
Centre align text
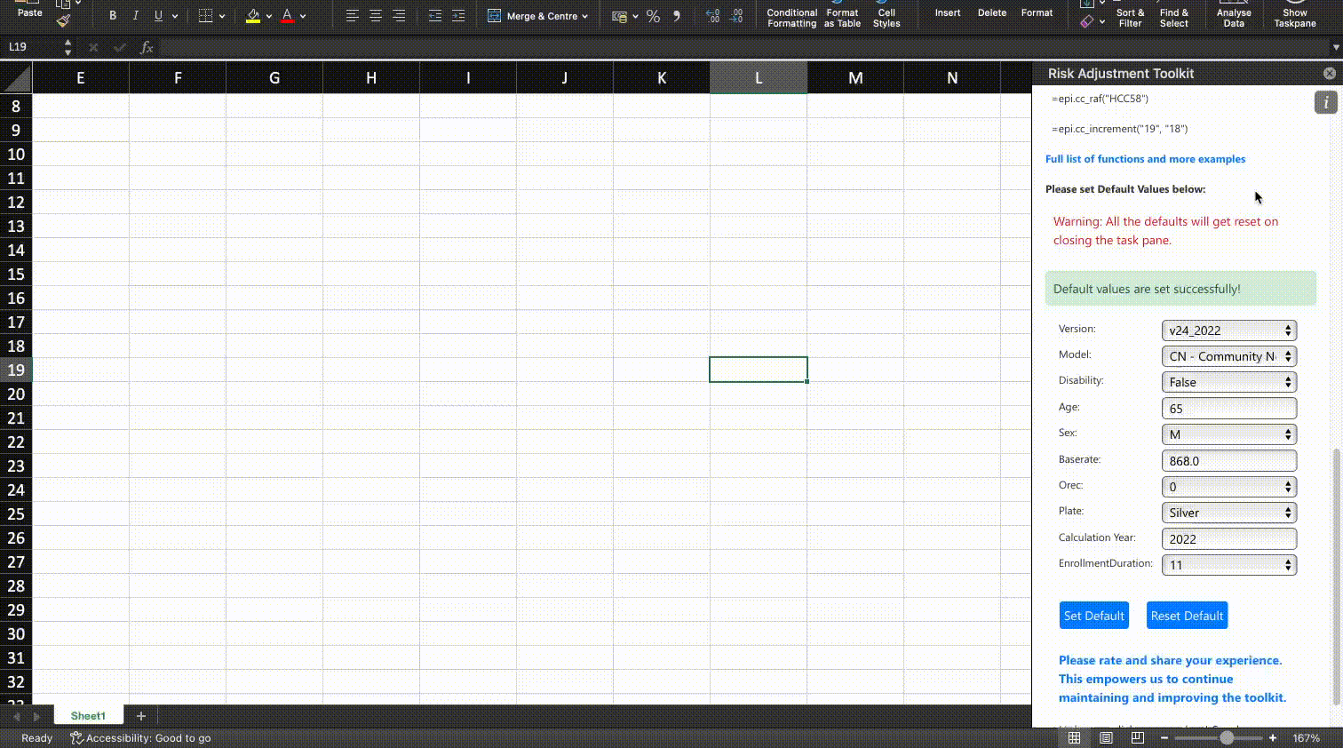click(376, 16)
